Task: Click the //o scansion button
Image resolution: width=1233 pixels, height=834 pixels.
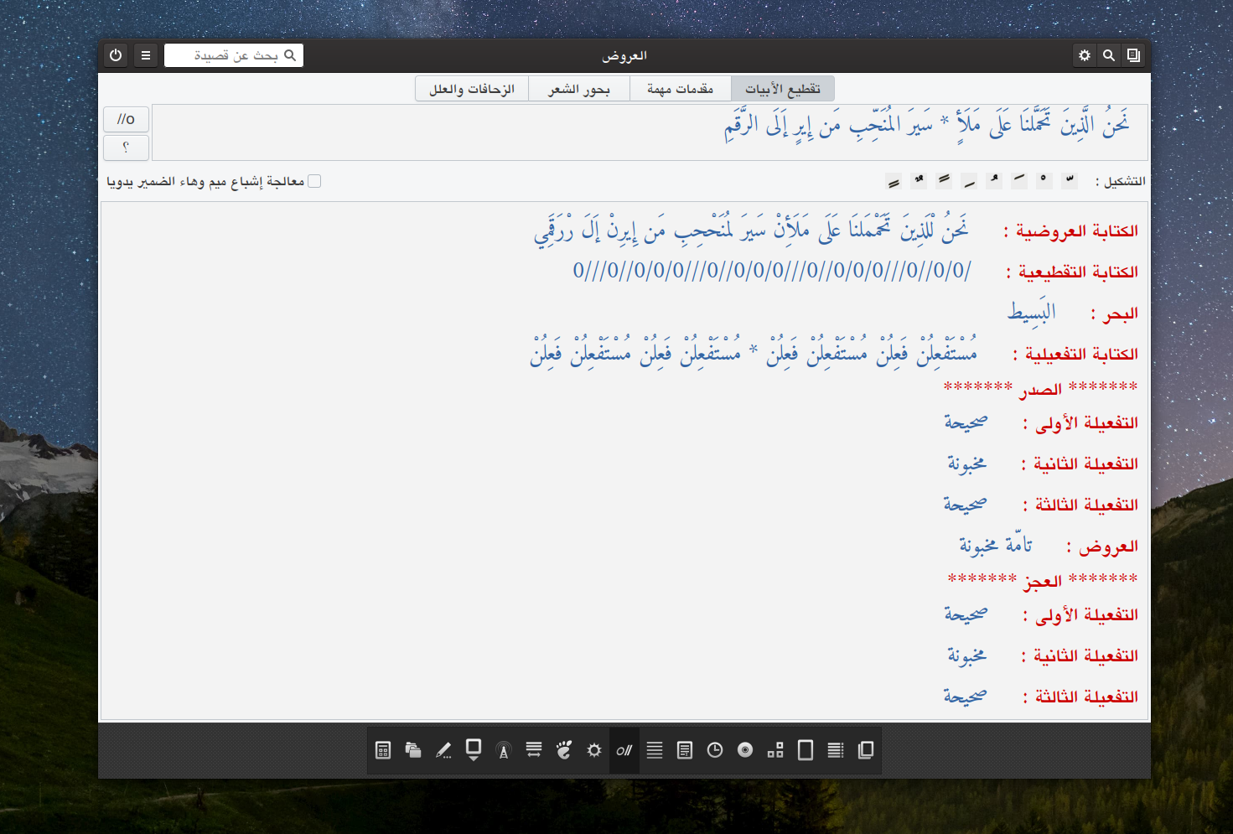Action: [127, 119]
